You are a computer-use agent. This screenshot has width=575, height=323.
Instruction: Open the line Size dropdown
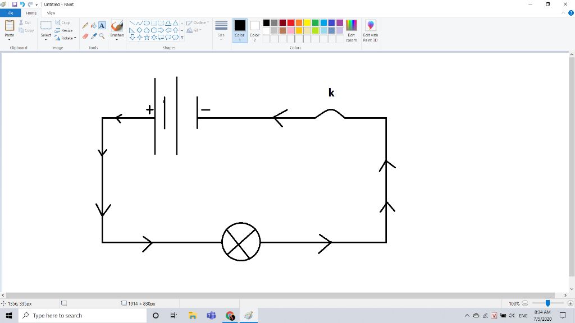point(221,30)
